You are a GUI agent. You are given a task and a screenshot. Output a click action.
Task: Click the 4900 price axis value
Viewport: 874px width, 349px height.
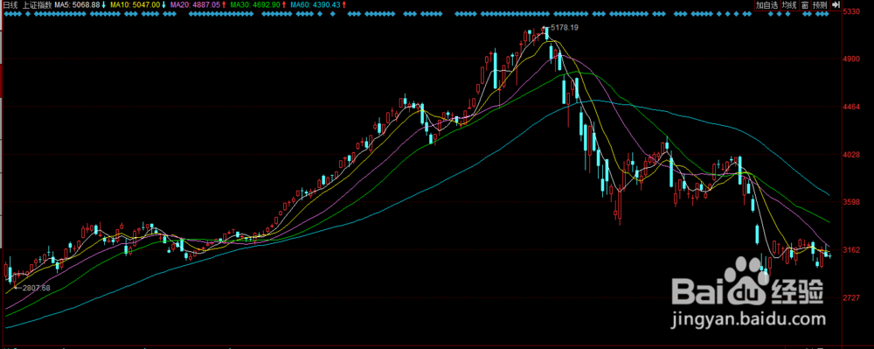click(x=850, y=59)
